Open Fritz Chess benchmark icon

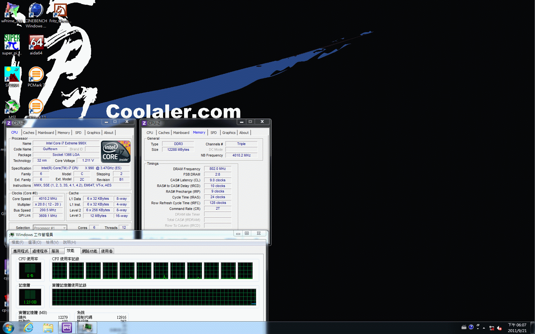(x=60, y=13)
